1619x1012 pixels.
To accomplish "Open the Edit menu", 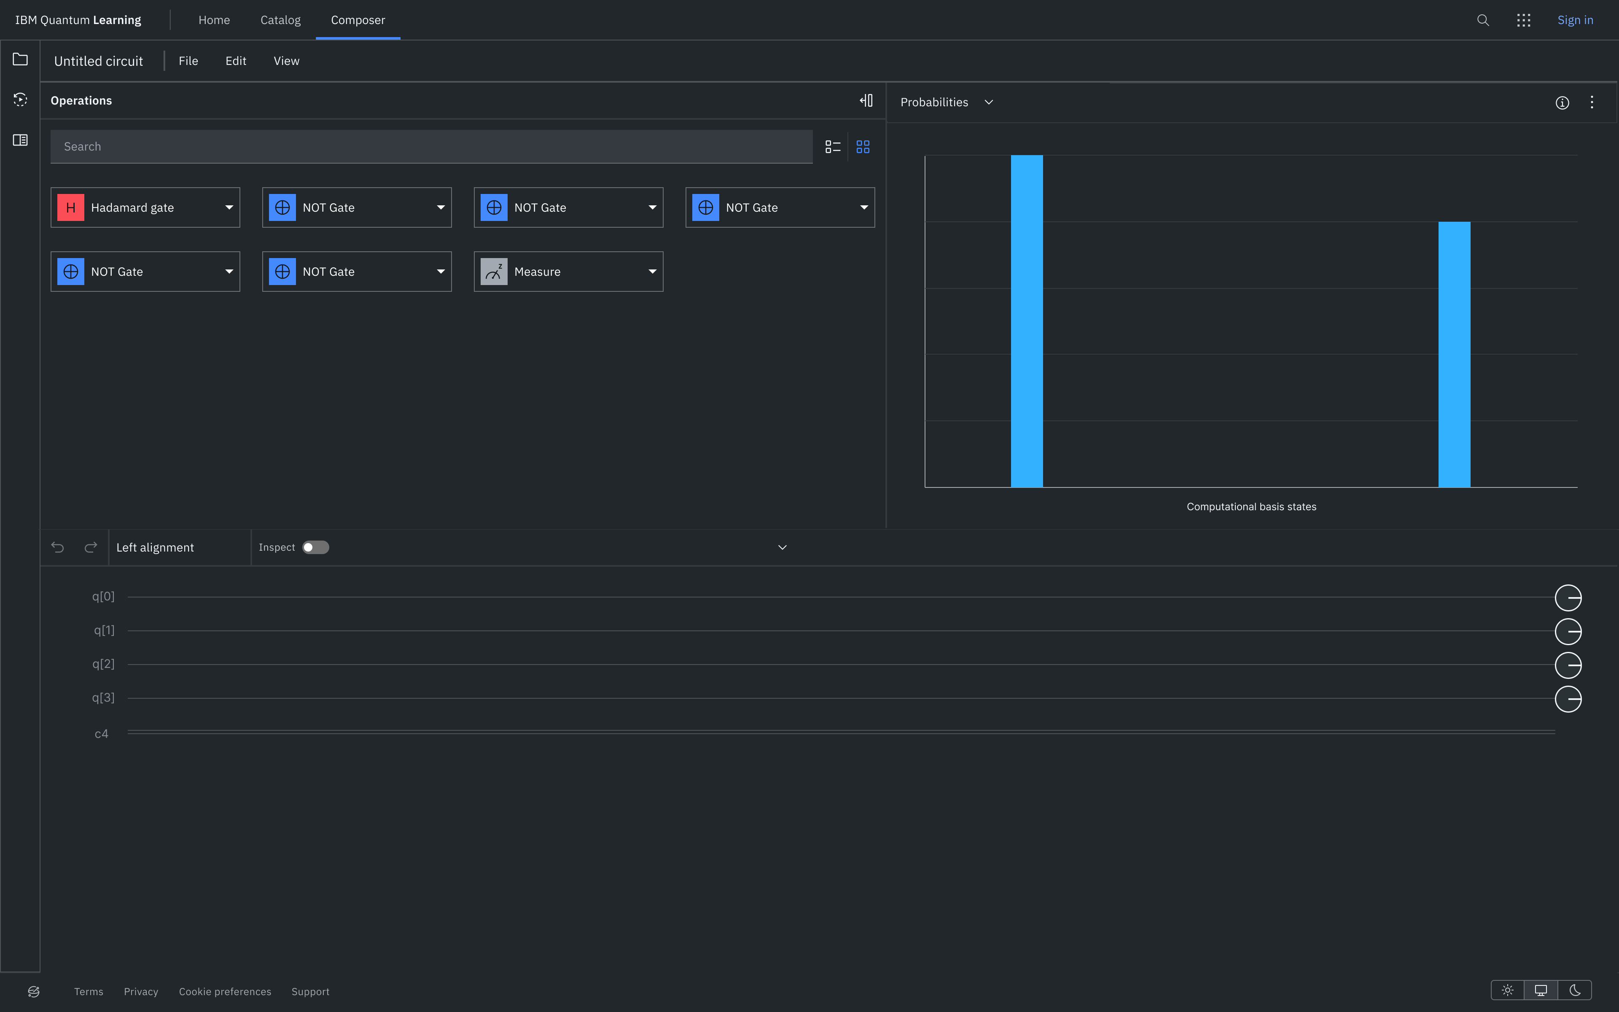I will (236, 61).
